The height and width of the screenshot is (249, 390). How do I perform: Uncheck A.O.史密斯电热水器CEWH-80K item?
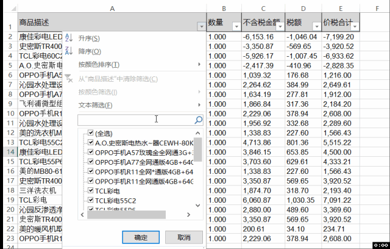click(91, 142)
